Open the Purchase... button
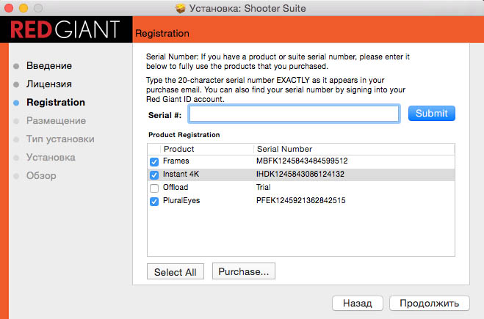 244,271
